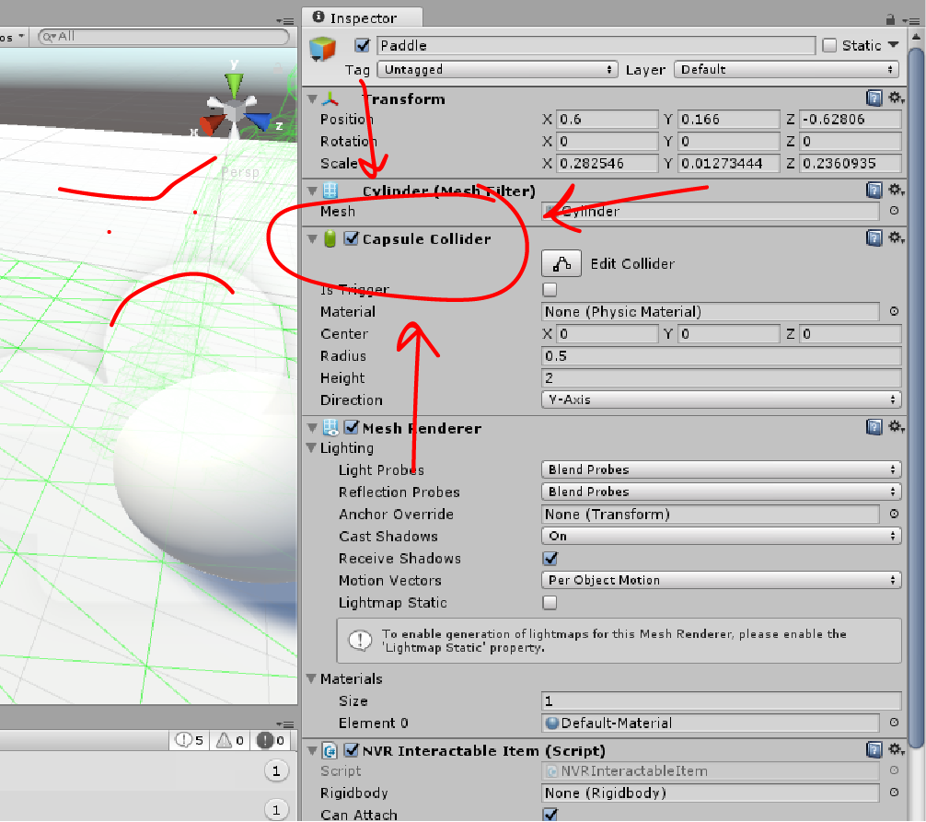This screenshot has height=822, width=926.
Task: Enable the Lightmap Static checkbox
Action: (x=549, y=602)
